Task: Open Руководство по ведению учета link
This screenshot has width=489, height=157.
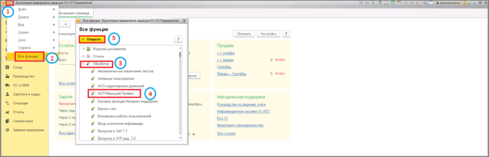Action: tap(241, 105)
